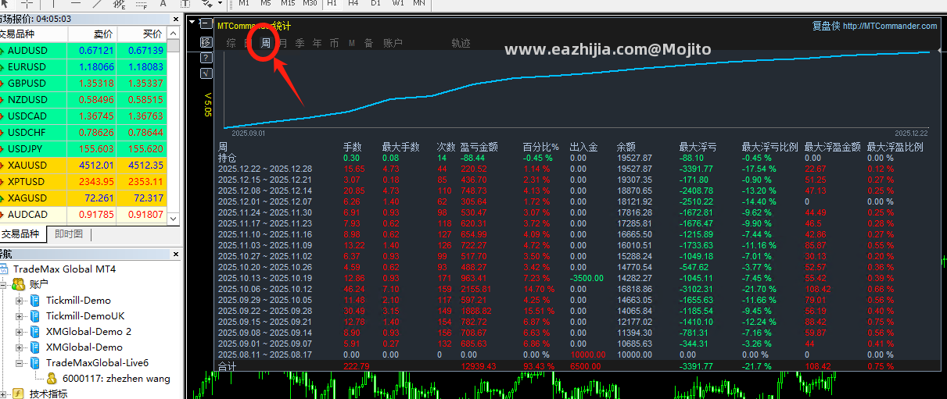Select the cursor arrow tool in toolbar
The height and width of the screenshot is (399, 947).
click(5, 3)
